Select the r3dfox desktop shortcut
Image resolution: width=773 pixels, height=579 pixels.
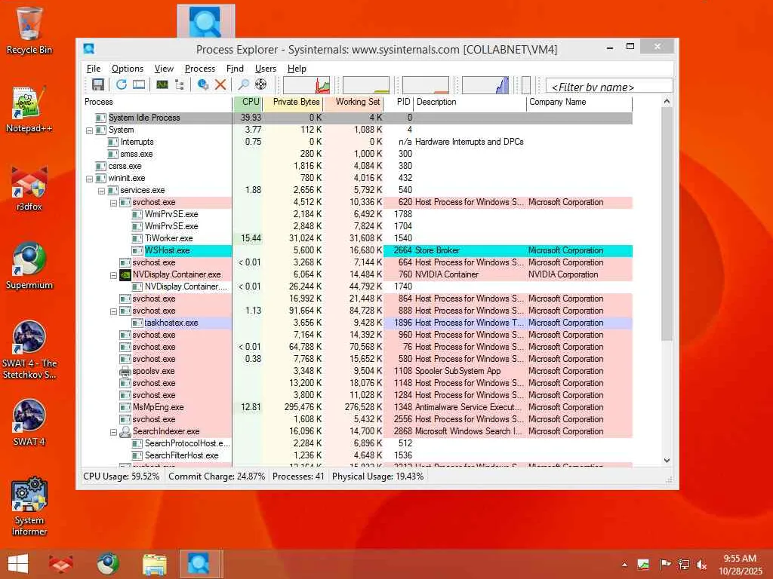(29, 188)
